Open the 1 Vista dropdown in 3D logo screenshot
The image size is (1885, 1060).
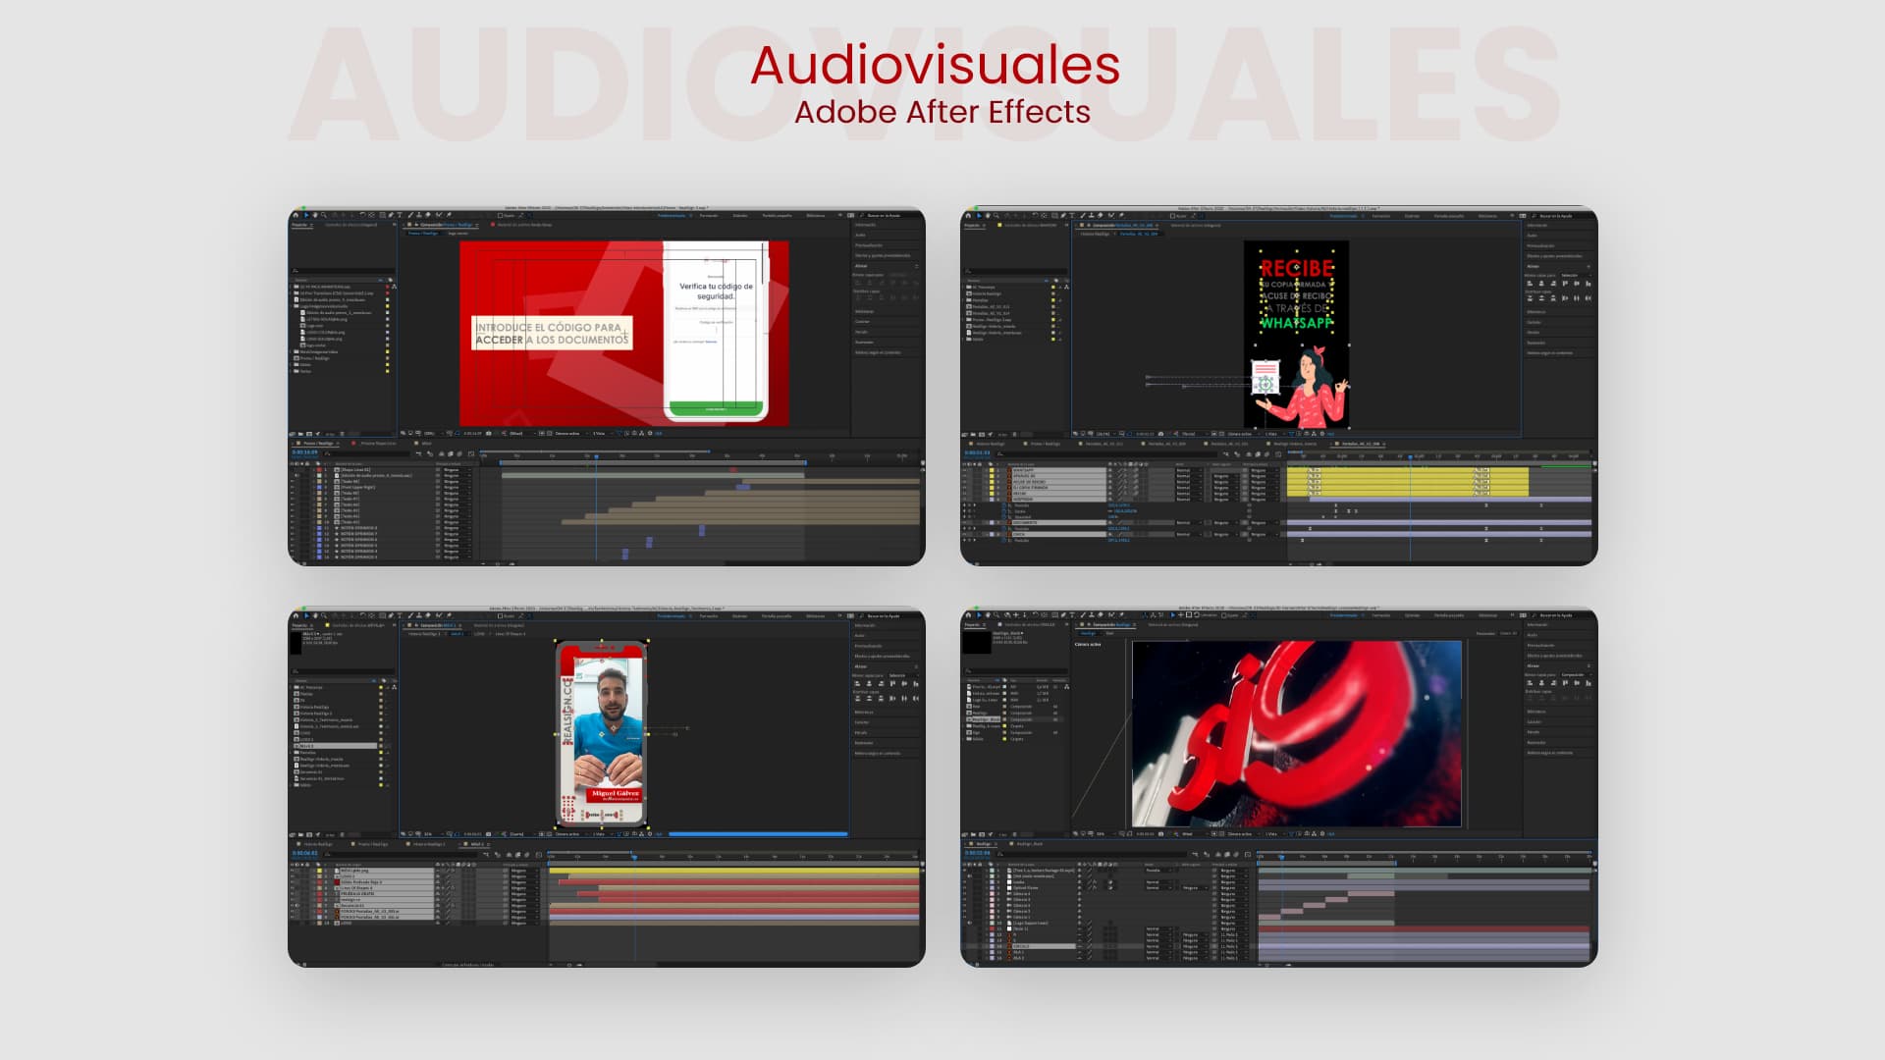click(x=1273, y=833)
